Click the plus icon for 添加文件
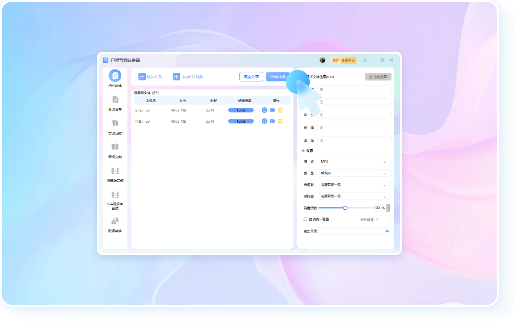This screenshot has width=514, height=322. click(142, 77)
